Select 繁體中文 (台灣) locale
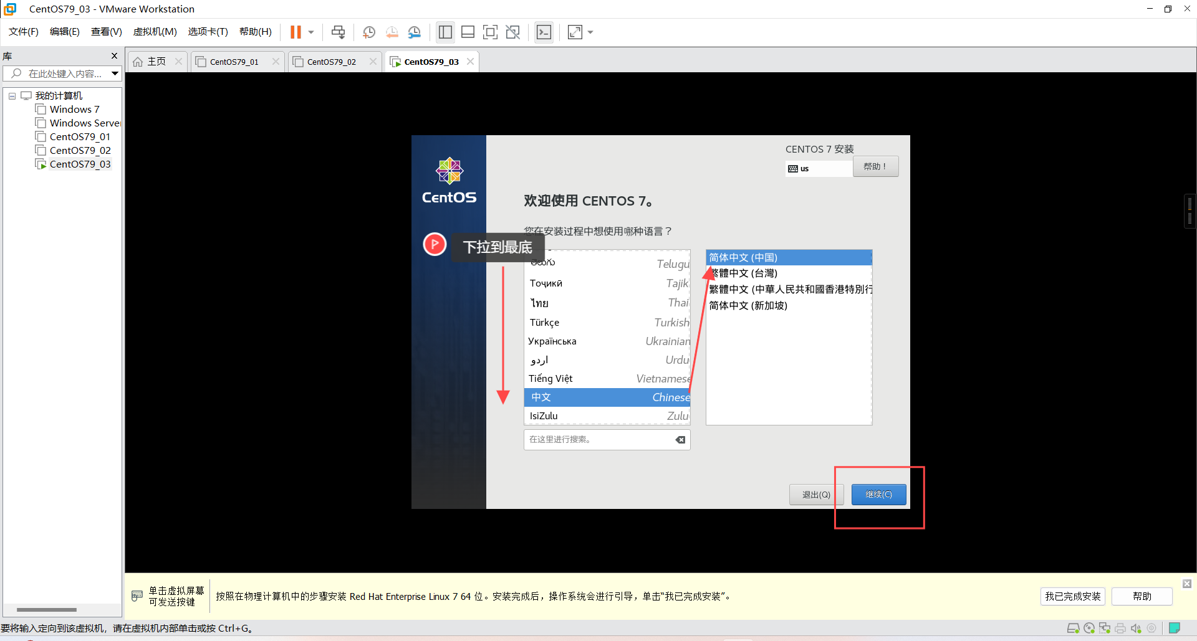The image size is (1197, 641). [x=789, y=273]
